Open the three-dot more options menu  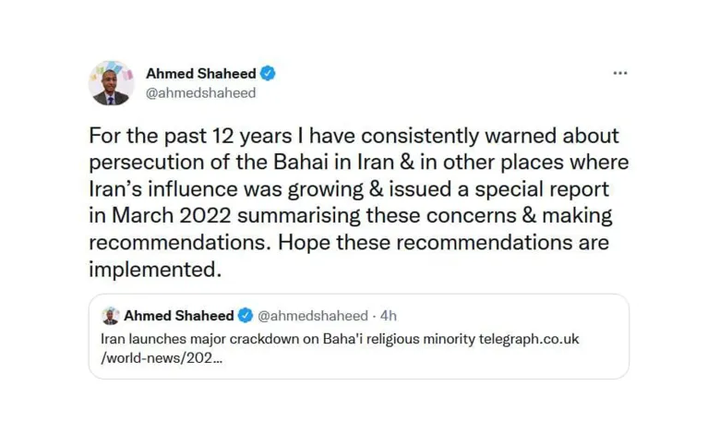[619, 73]
